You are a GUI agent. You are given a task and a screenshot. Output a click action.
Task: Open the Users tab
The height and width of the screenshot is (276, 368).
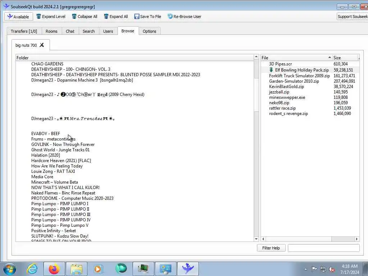[x=108, y=31]
